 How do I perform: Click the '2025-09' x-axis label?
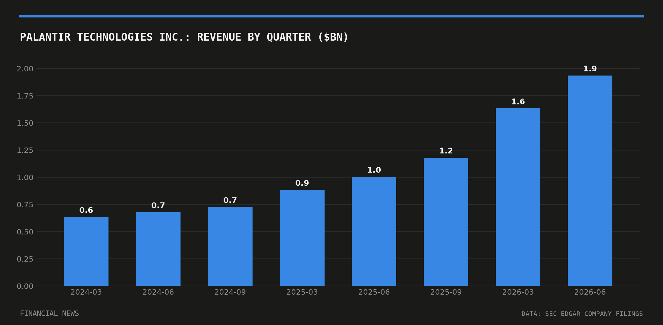(x=446, y=292)
